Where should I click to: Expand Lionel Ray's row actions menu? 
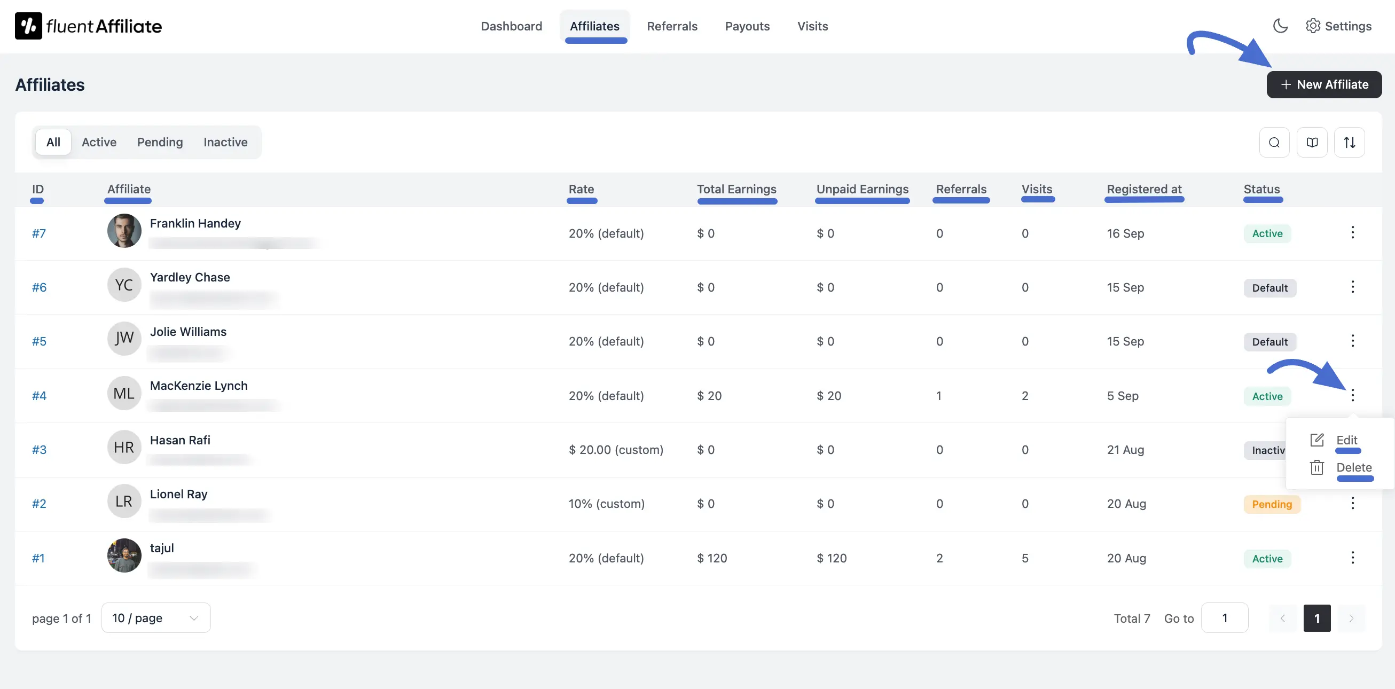pyautogui.click(x=1353, y=503)
